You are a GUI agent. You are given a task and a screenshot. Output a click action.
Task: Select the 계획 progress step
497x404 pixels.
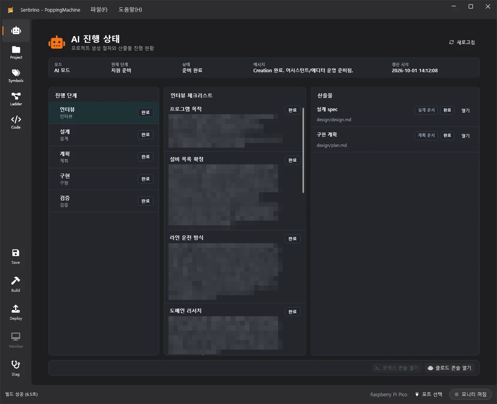[x=104, y=157]
